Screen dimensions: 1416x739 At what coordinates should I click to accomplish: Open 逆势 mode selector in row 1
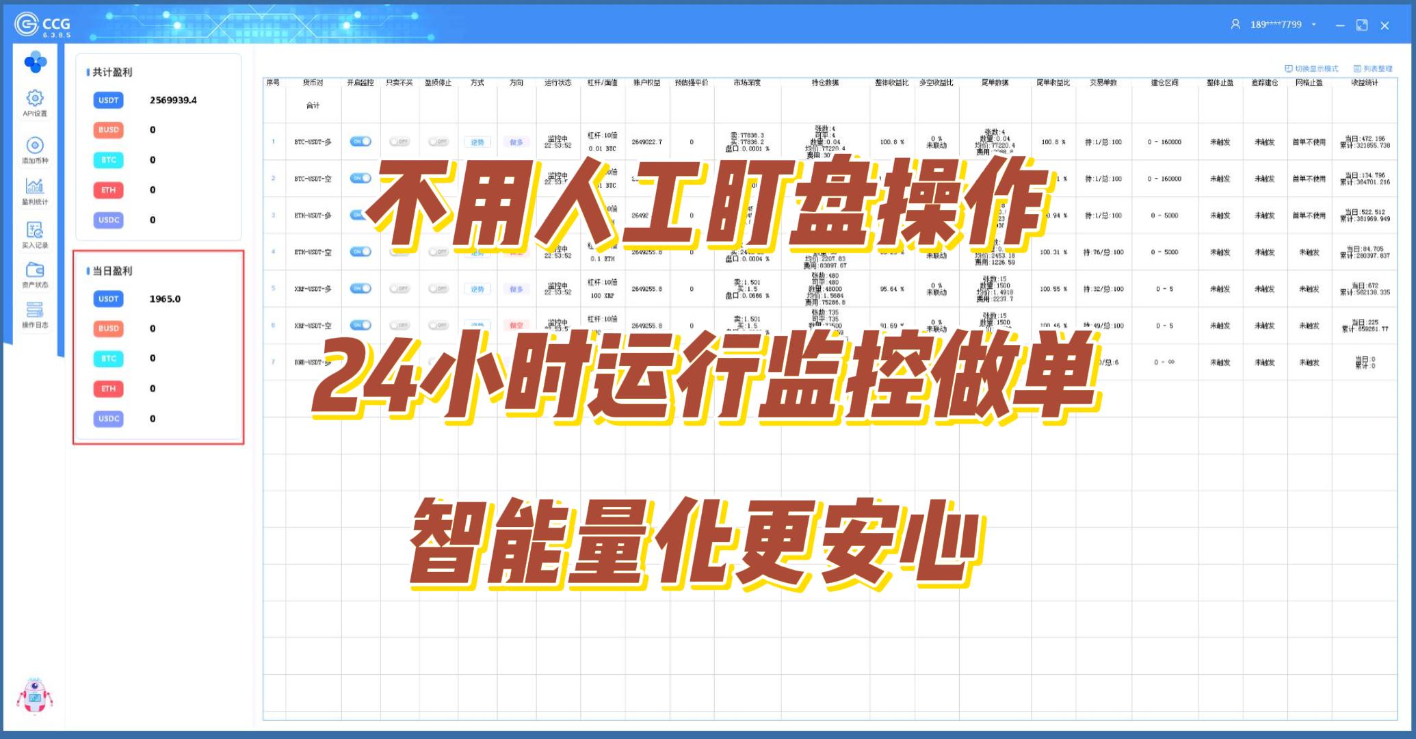(477, 142)
